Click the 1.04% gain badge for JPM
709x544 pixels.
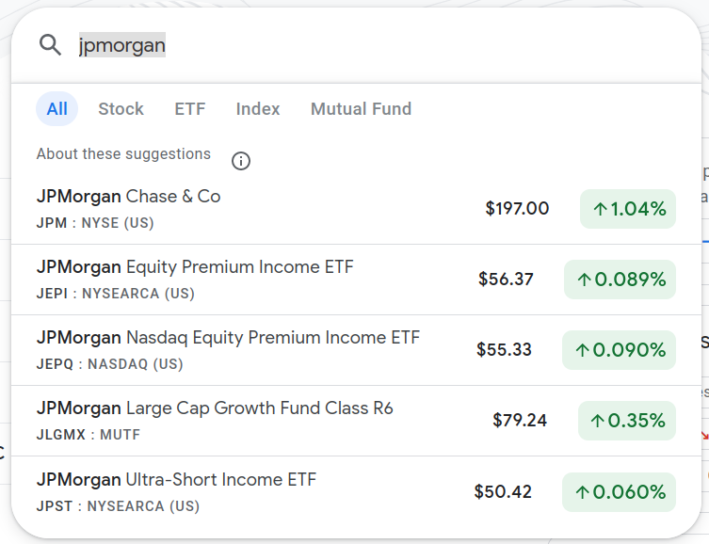pos(628,209)
